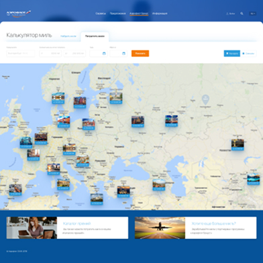Image resolution: width=263 pixels, height=263 pixels.
Task: Toggle the blue map view button
Action: [232, 54]
